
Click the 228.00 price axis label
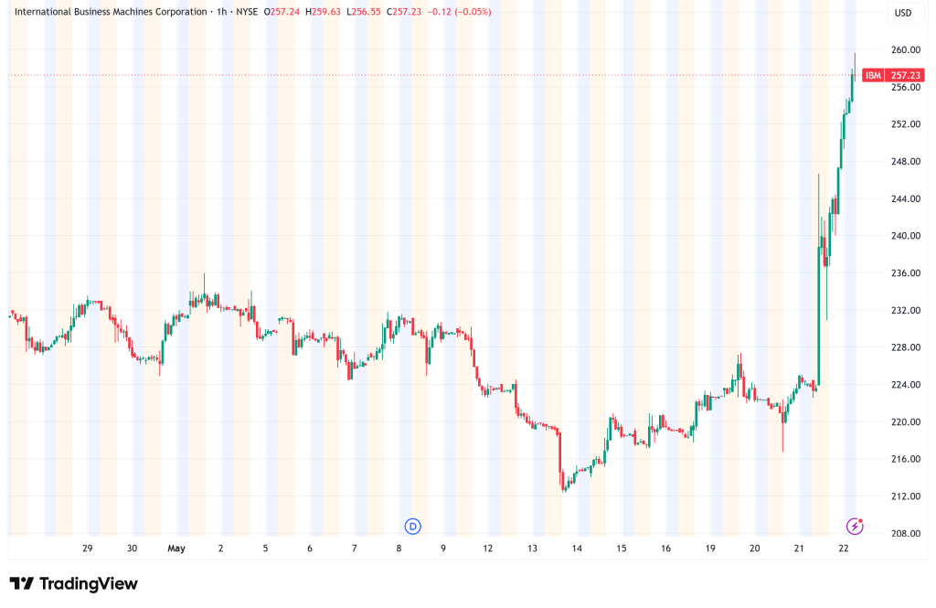(905, 347)
